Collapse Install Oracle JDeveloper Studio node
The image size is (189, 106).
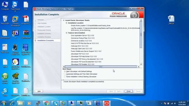click(x=64, y=20)
